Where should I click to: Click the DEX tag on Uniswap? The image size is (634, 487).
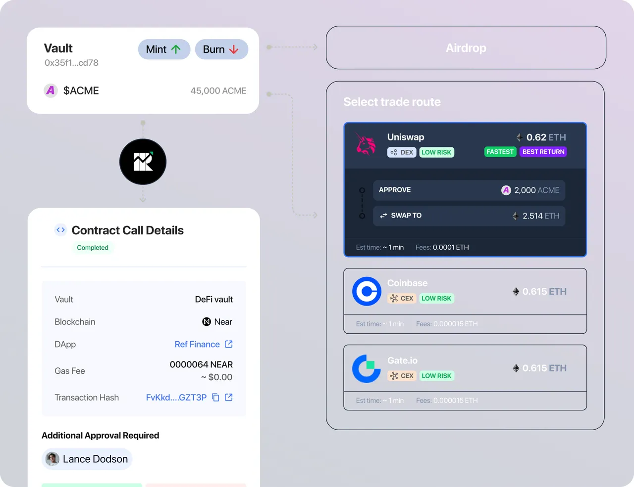402,152
